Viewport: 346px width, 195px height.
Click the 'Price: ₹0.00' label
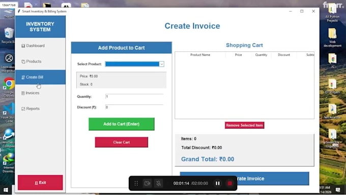click(89, 76)
